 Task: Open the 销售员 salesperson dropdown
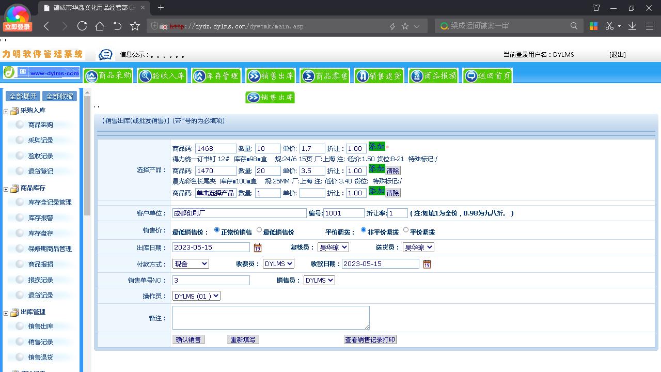pyautogui.click(x=319, y=280)
